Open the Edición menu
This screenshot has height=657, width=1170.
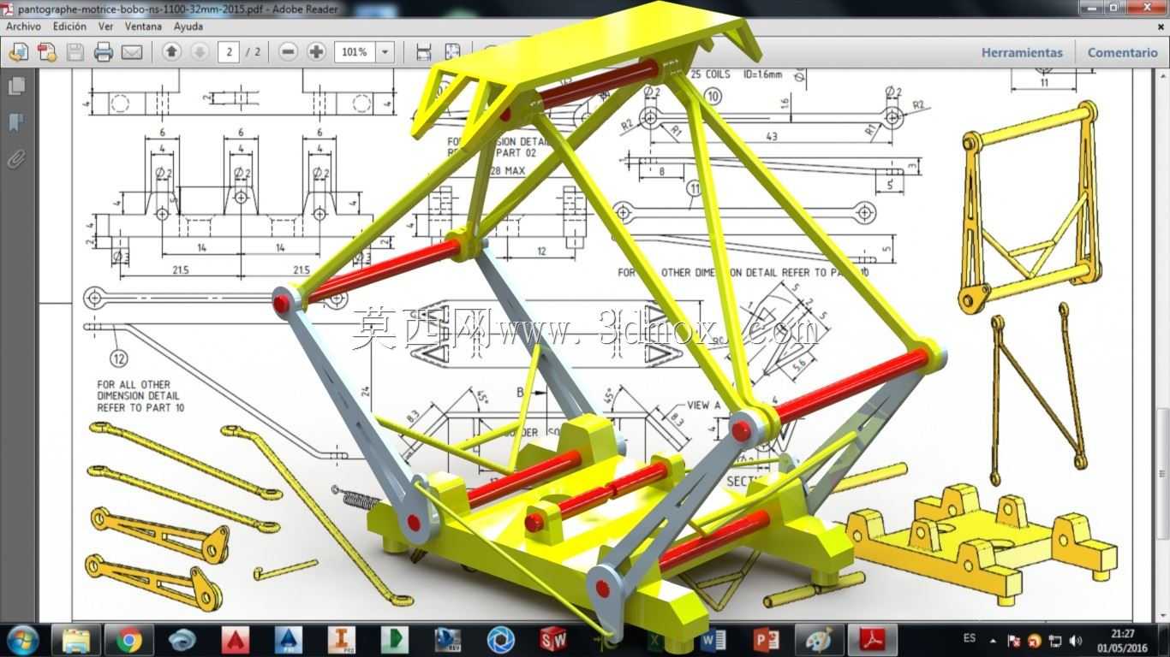69,27
